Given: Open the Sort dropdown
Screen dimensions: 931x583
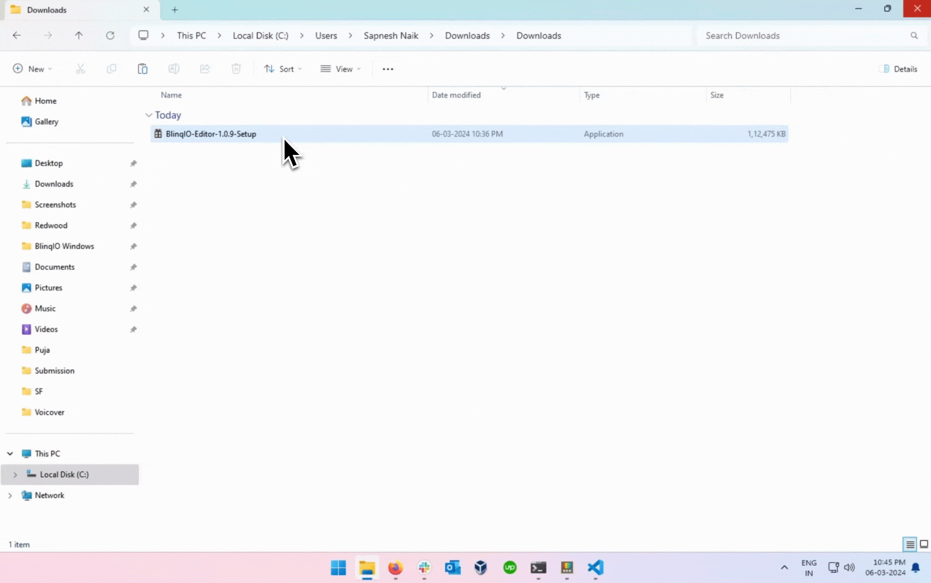Looking at the screenshot, I should pos(283,69).
